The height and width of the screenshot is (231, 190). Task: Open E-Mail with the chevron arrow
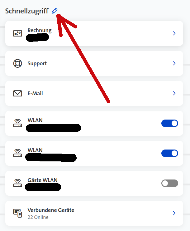point(174,93)
